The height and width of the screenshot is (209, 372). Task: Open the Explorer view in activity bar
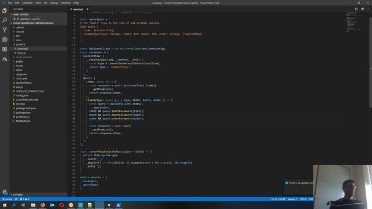point(5,10)
